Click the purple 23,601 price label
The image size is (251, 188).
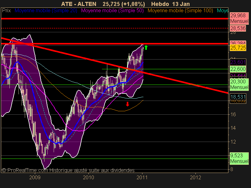tap(238, 62)
